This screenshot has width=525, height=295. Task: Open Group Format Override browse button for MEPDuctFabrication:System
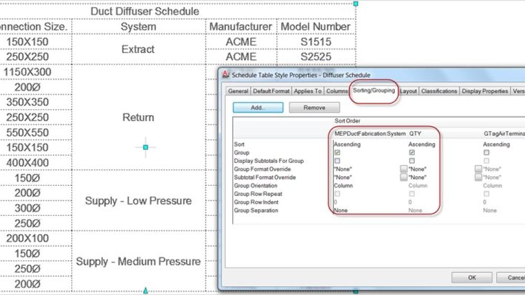coord(403,169)
